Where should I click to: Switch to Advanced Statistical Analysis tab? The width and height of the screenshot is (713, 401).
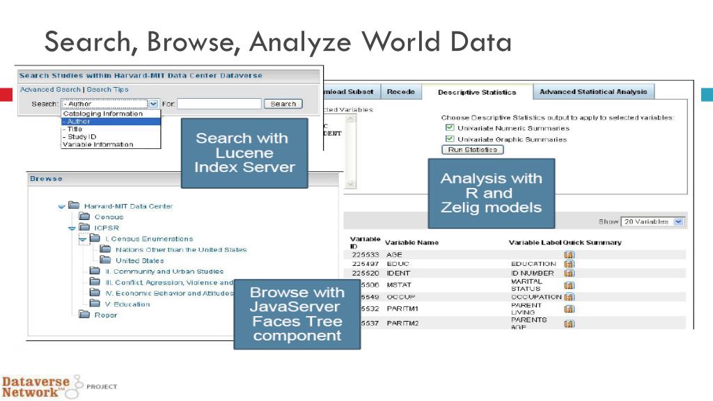tap(593, 92)
